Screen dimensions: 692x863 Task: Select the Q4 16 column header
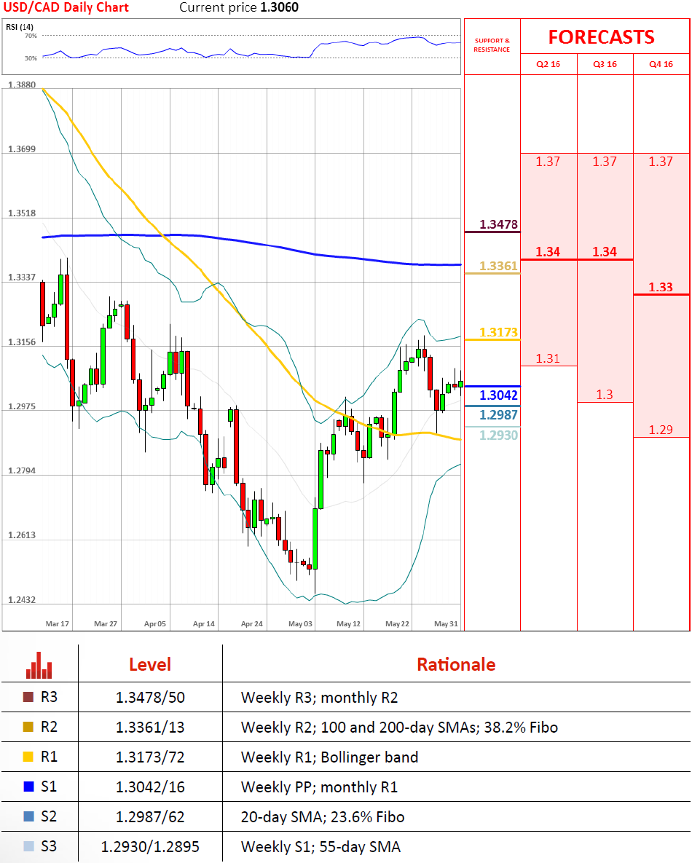pos(661,64)
